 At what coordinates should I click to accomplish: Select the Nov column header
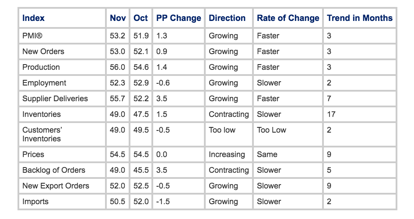coord(118,18)
